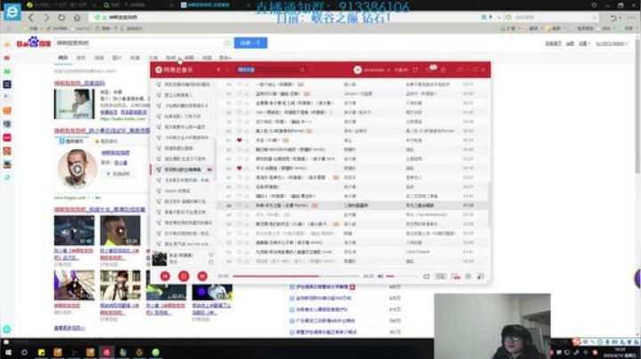
Task: Go to the previous track in NetEase Music
Action: click(166, 276)
